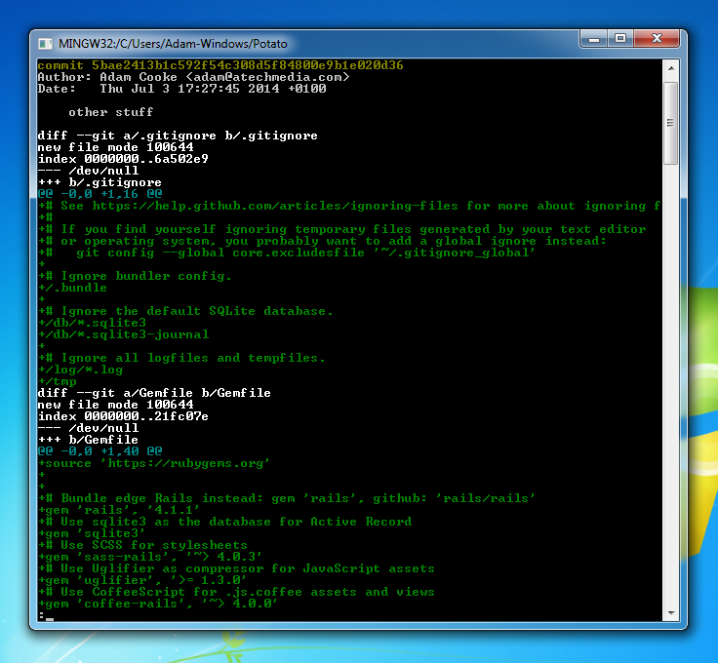The image size is (718, 663).
Task: Click the '+/db/*.sqlite3-journal' line
Action: 124,334
